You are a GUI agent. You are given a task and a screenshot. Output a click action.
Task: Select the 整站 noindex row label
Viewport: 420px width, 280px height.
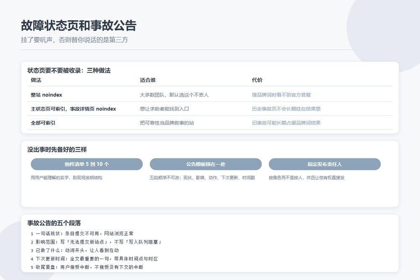pos(46,95)
